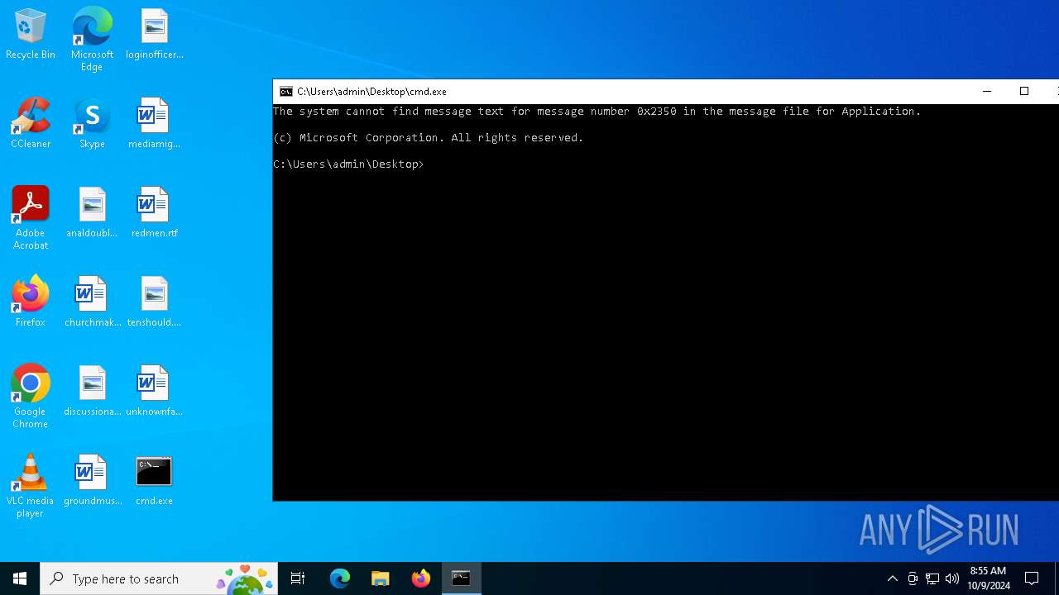Select the unknownfa Word document
The width and height of the screenshot is (1059, 595).
pyautogui.click(x=155, y=392)
